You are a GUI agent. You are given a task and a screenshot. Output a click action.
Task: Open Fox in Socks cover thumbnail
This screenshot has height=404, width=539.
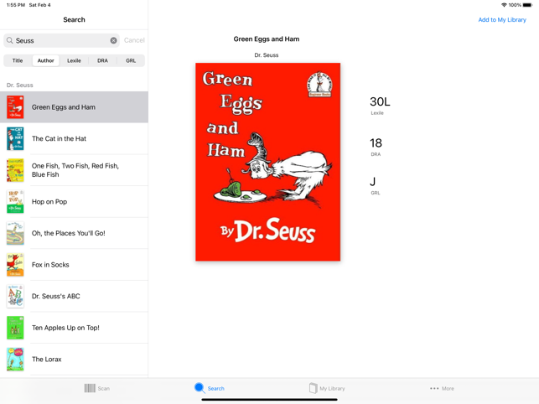[15, 265]
